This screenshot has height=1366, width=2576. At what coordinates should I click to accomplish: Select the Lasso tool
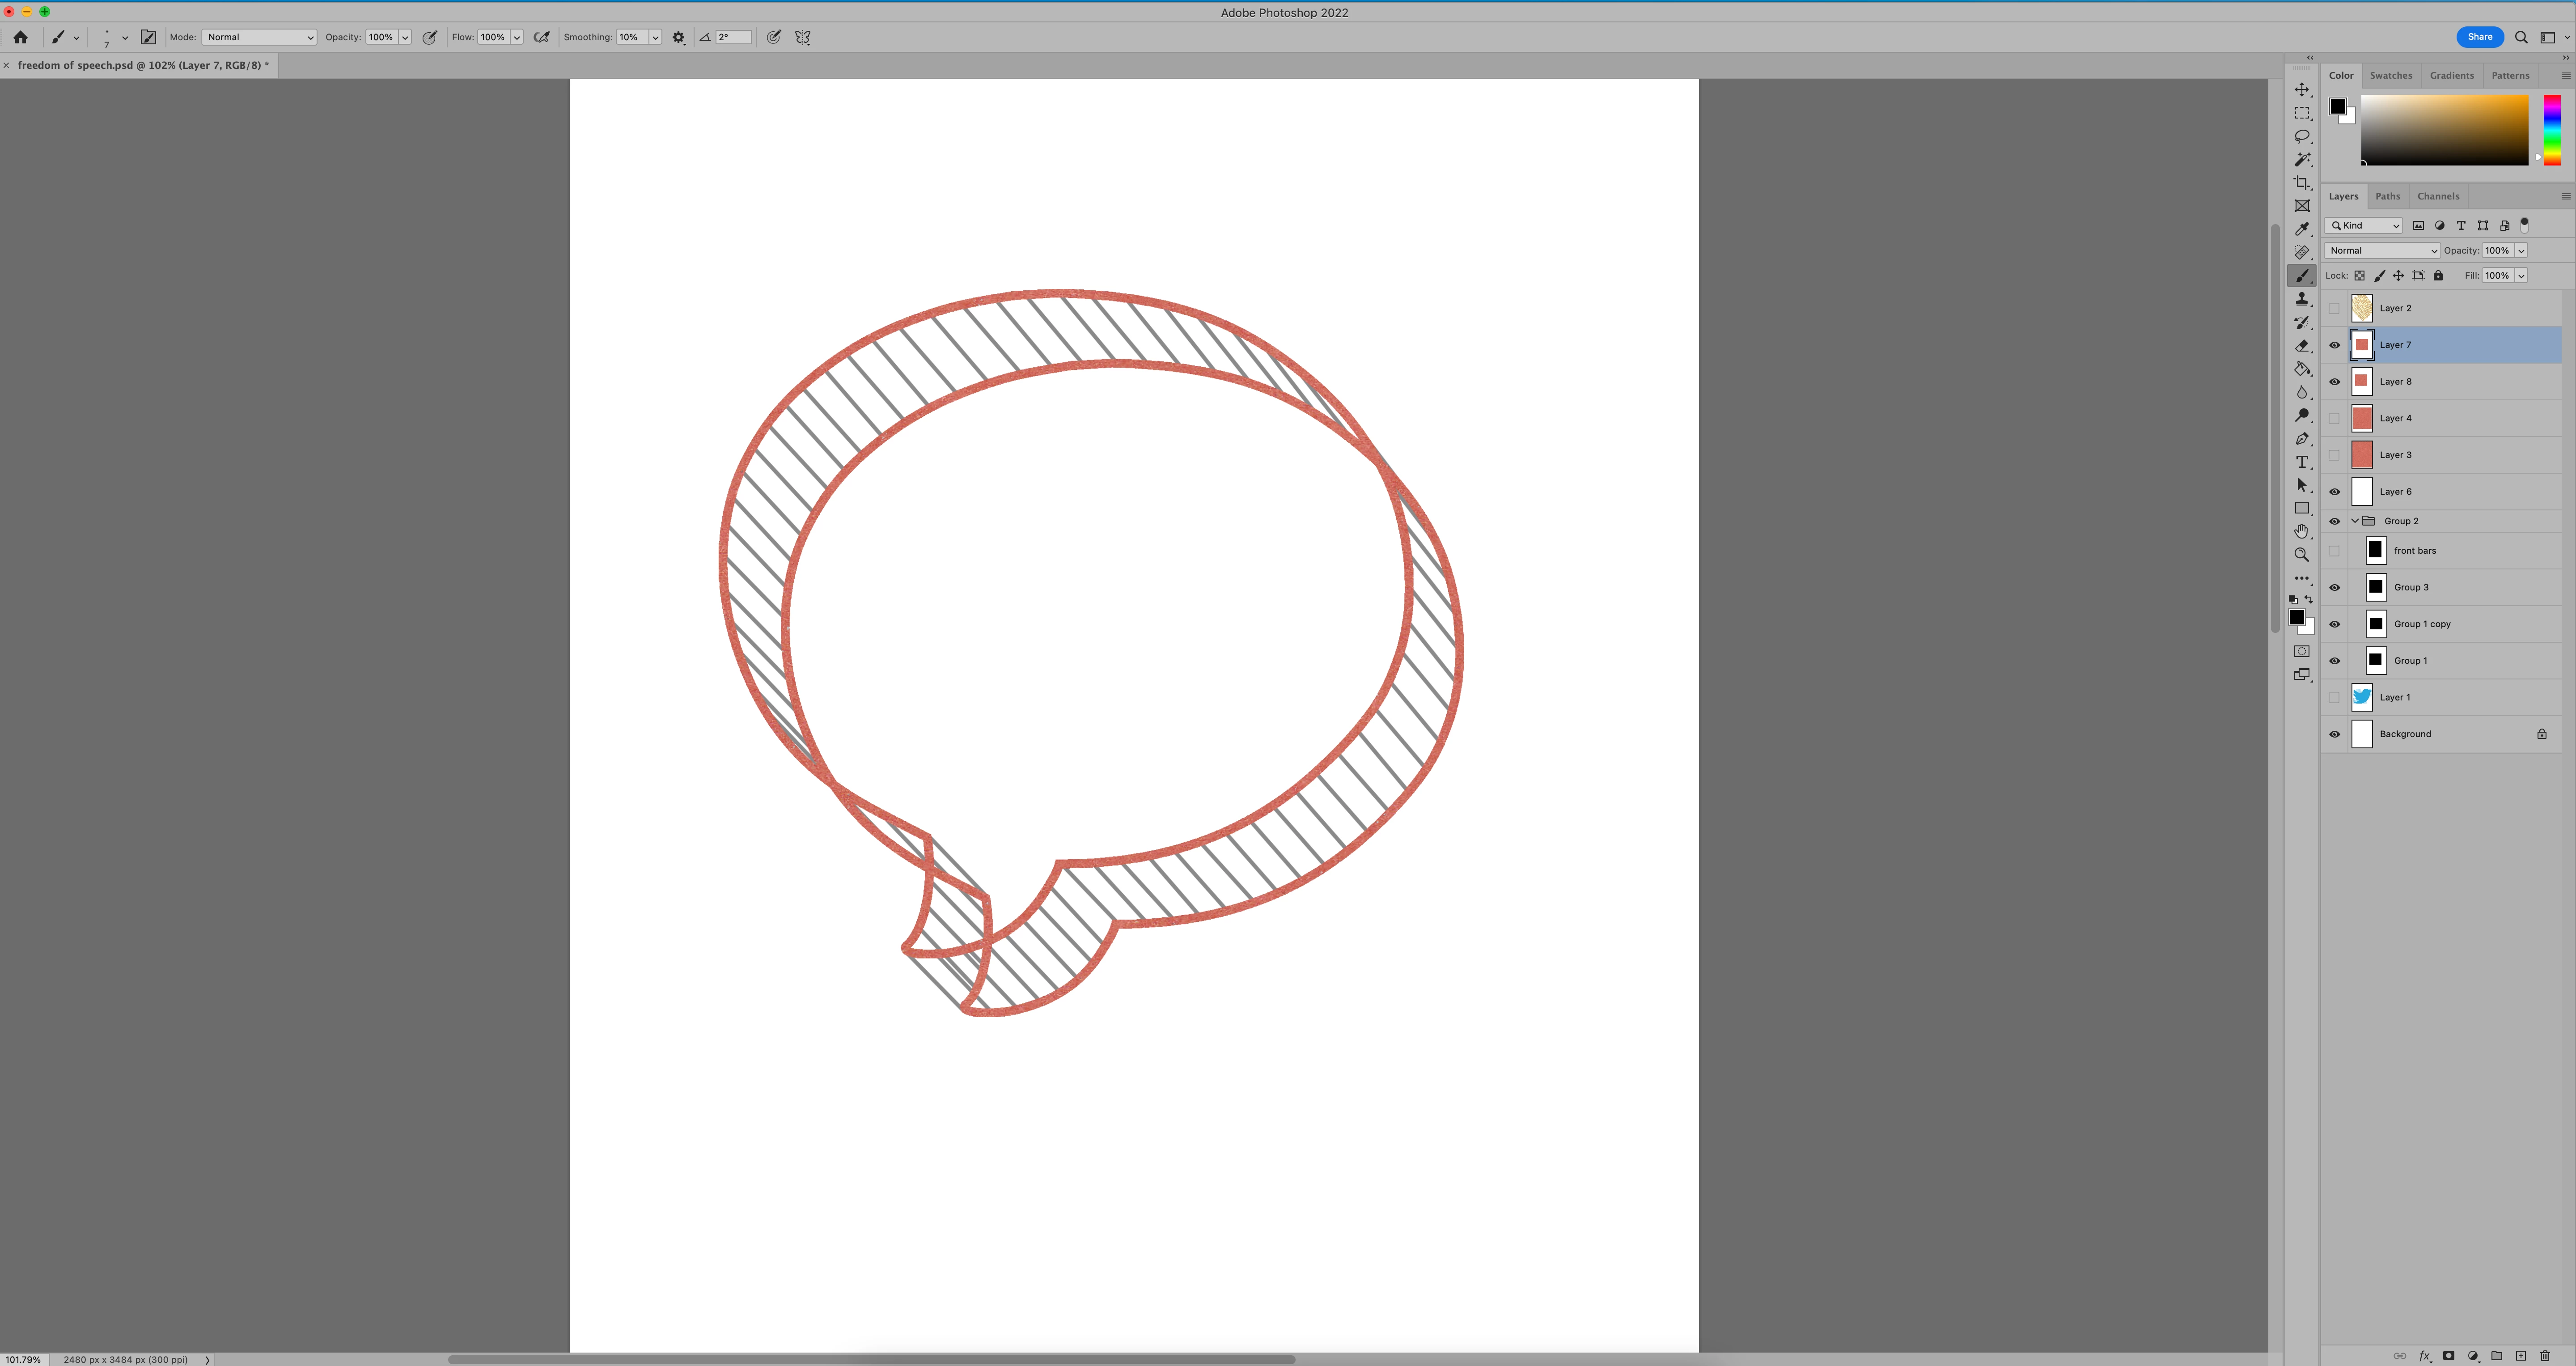click(x=2302, y=136)
